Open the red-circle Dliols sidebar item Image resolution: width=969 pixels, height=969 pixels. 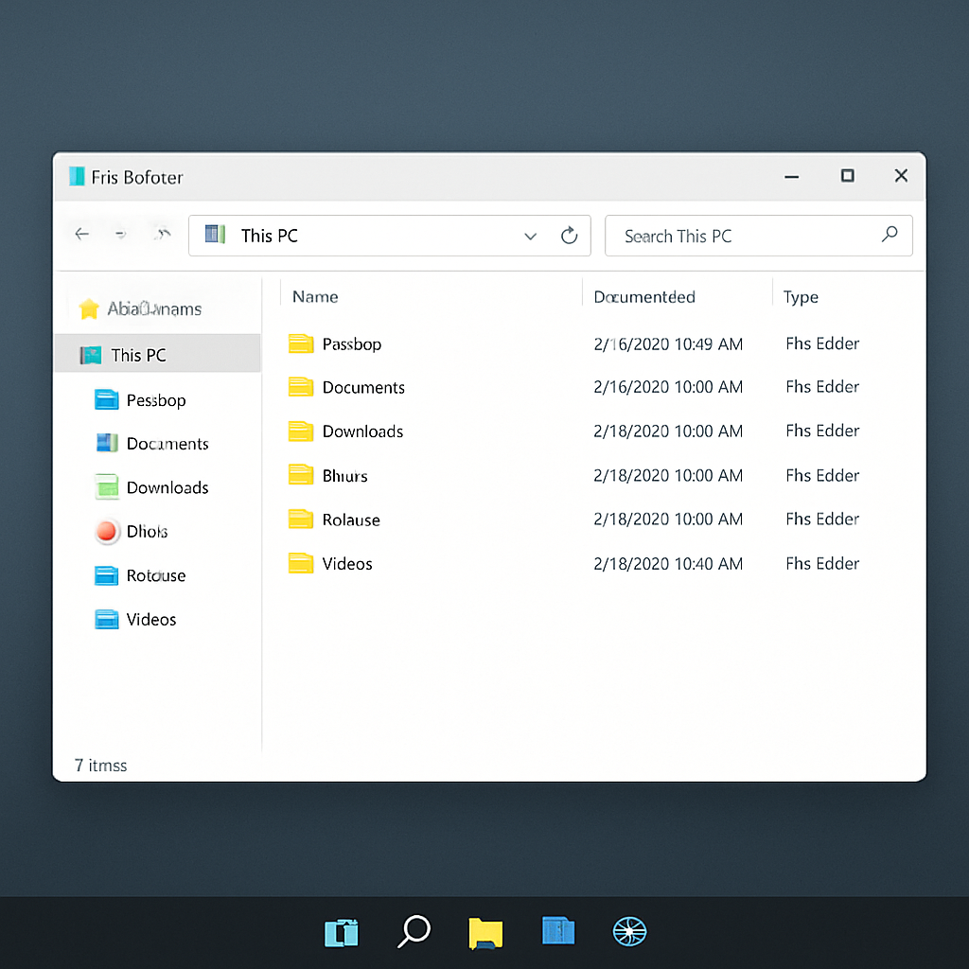coord(131,532)
